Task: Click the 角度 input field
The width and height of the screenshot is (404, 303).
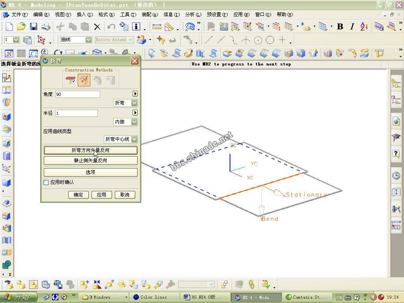Action: click(x=77, y=94)
